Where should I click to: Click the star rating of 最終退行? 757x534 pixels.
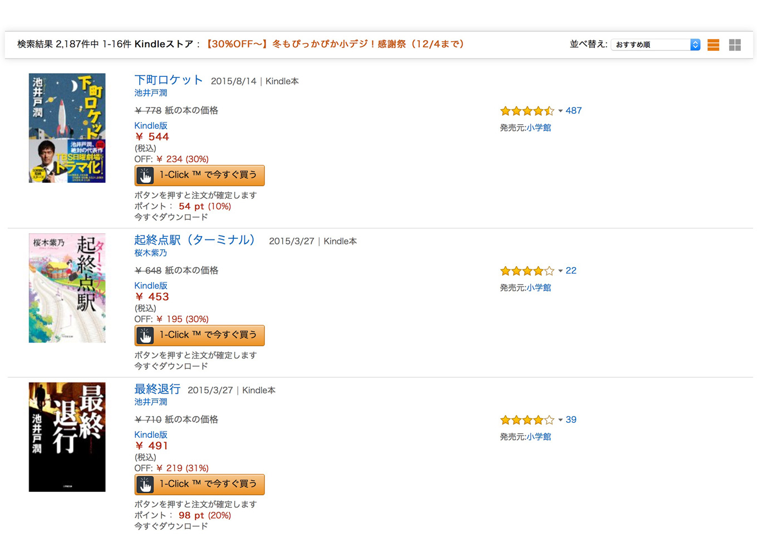tap(527, 420)
